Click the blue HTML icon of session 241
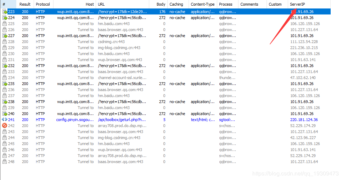 coord(5,120)
